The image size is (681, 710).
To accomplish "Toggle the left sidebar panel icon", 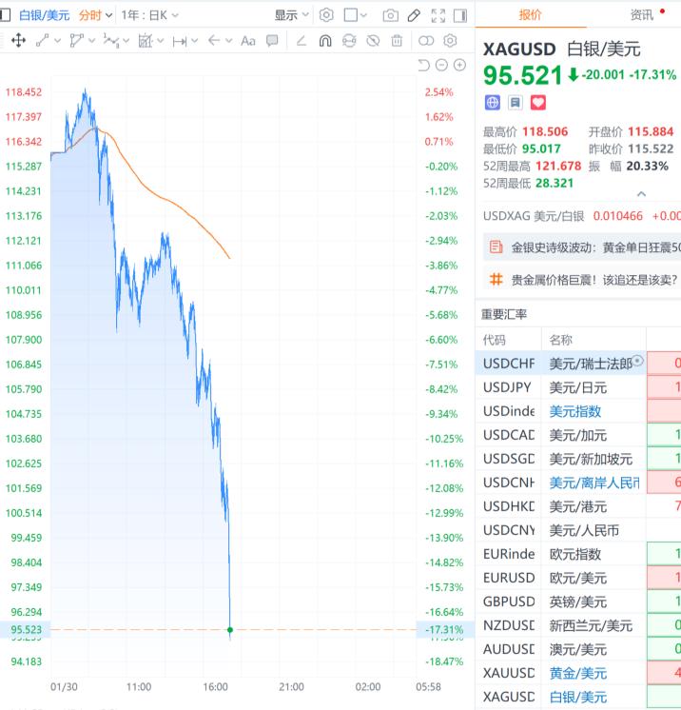I will click(5, 15).
